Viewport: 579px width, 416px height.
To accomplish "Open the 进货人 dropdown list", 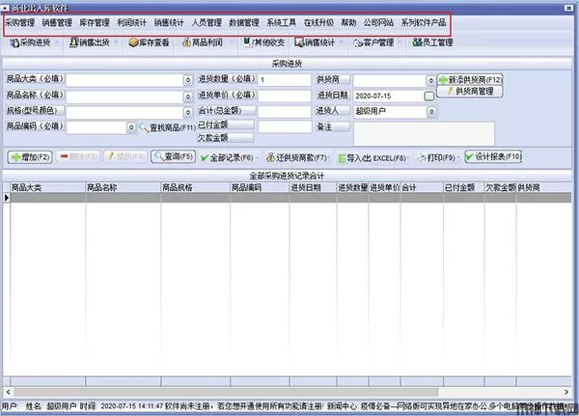I will (429, 112).
